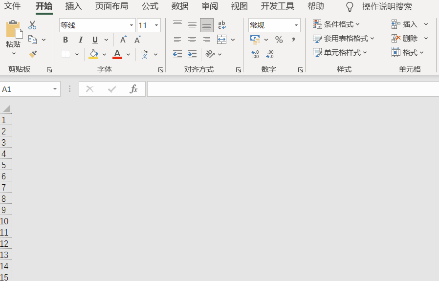
Task: Switch to the 公式 tab
Action: pyautogui.click(x=150, y=6)
